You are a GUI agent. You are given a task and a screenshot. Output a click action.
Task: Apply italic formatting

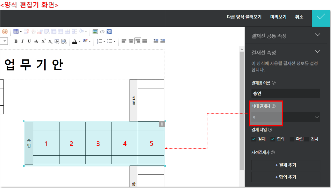[22, 41]
